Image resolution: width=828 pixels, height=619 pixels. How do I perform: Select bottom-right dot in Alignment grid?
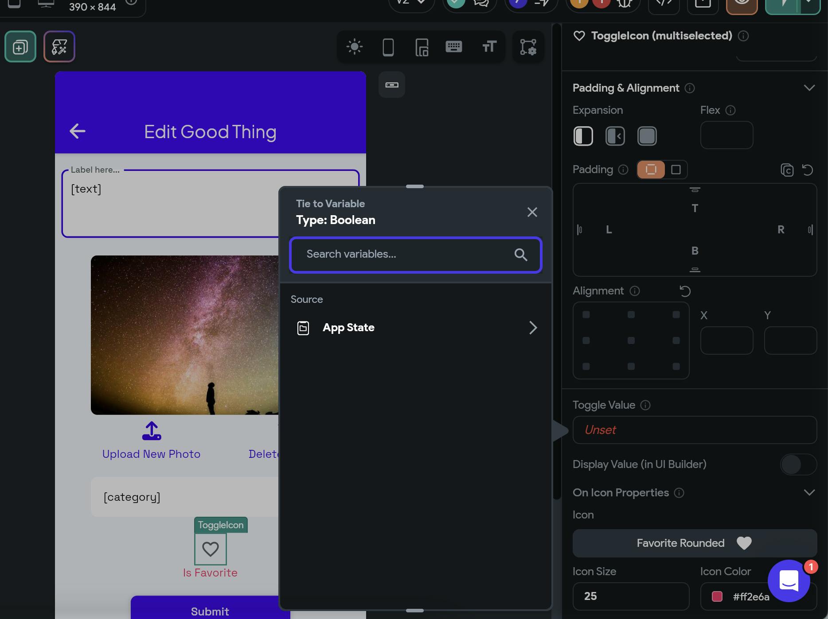pos(676,366)
